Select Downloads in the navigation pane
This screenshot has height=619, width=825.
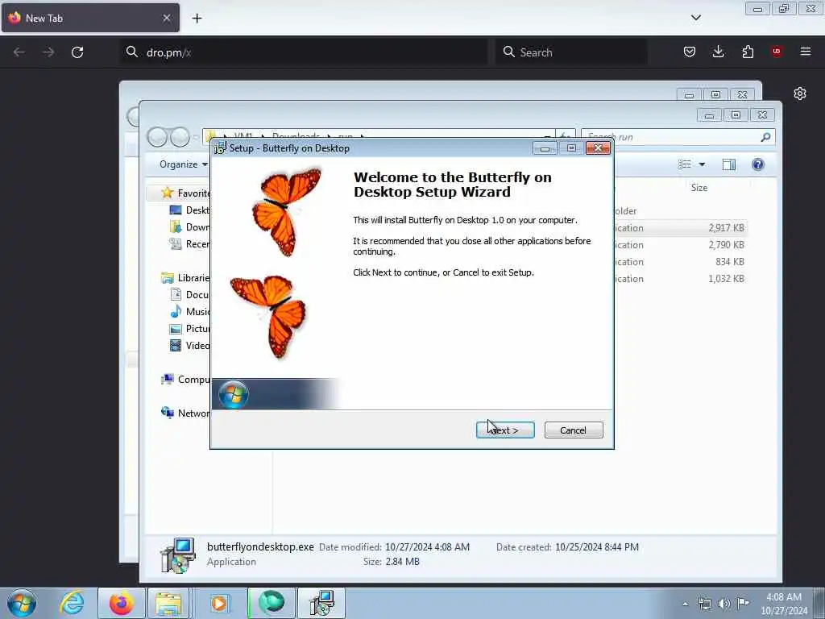coord(189,226)
